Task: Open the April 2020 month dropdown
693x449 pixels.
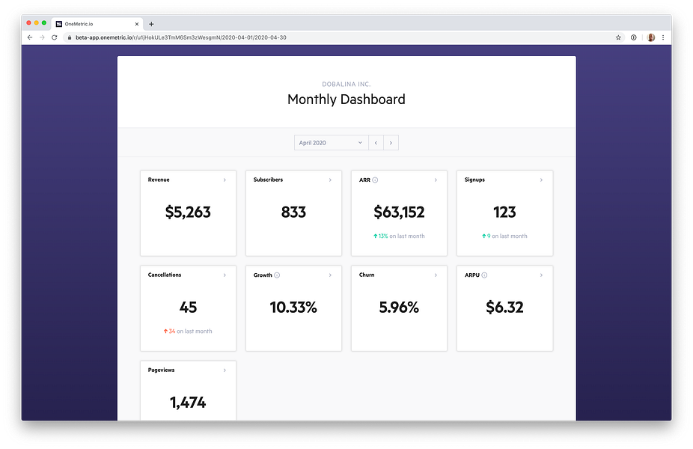Action: (x=331, y=143)
